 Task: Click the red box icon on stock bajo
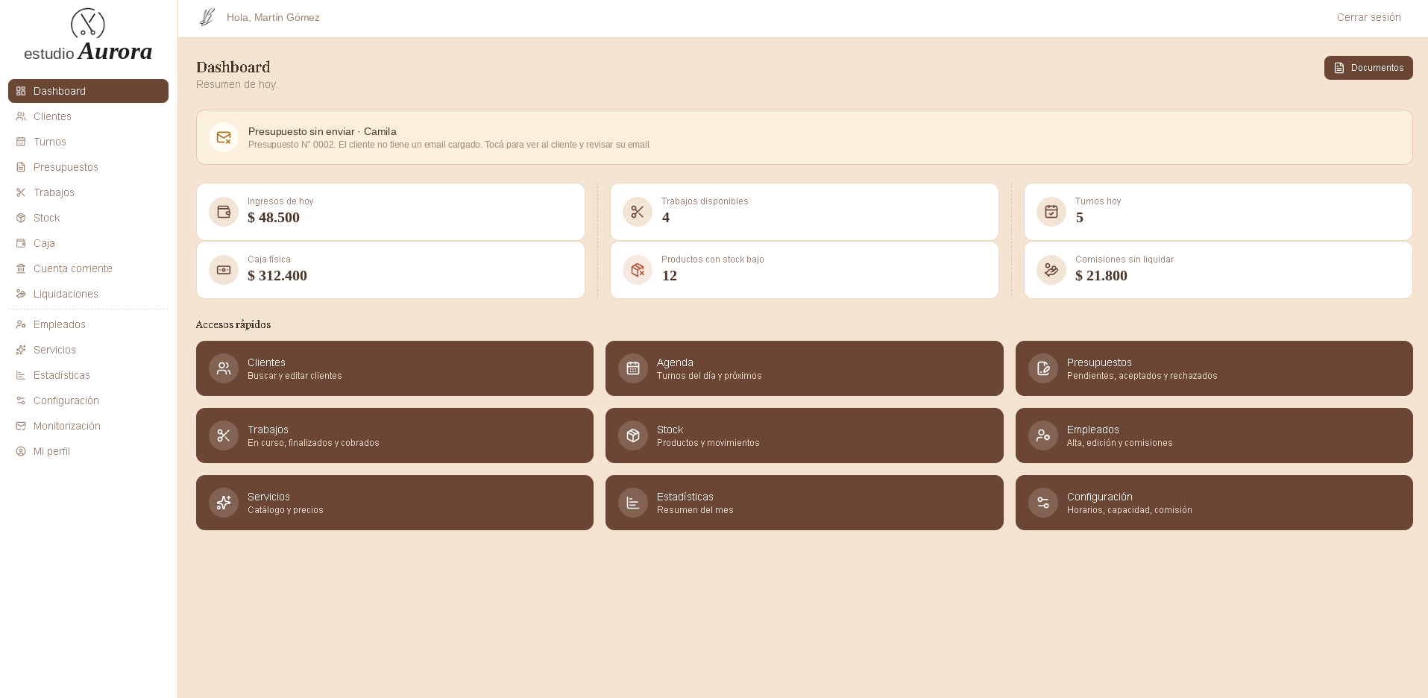(638, 270)
